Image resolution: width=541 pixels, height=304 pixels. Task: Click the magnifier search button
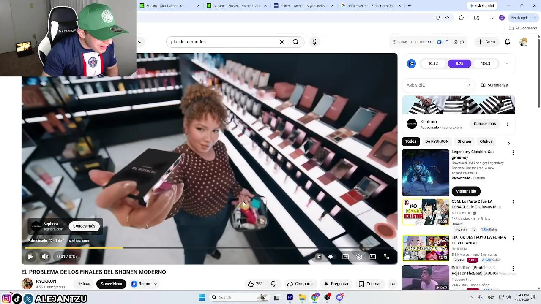(295, 42)
